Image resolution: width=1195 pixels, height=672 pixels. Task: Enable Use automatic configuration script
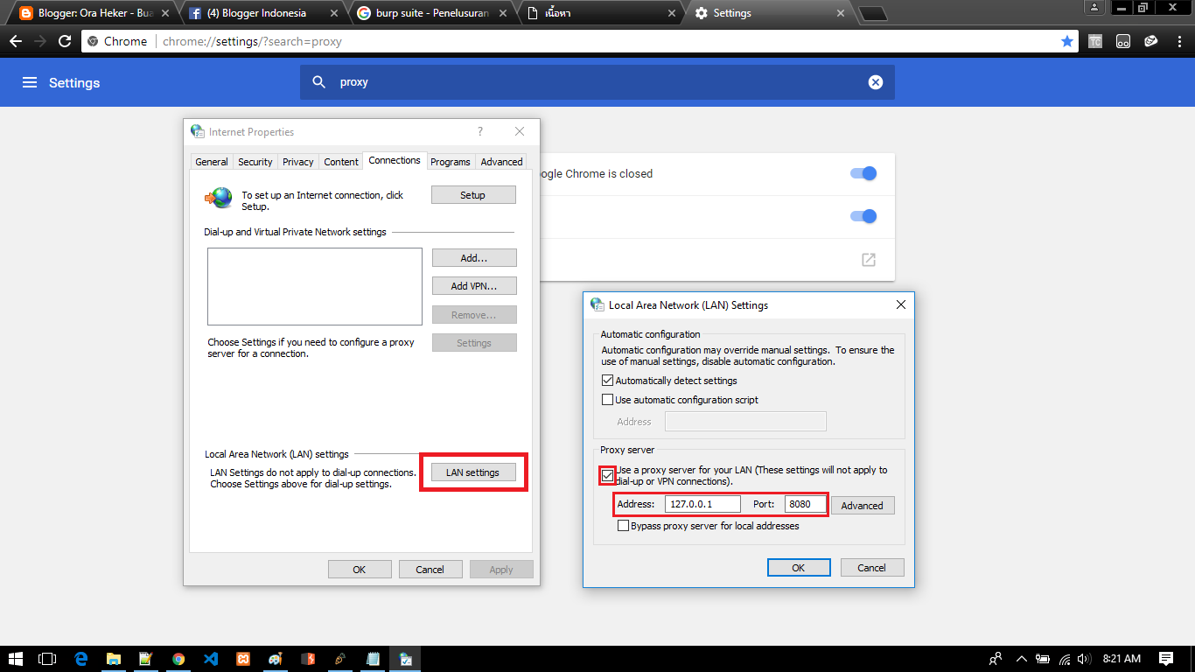click(608, 399)
